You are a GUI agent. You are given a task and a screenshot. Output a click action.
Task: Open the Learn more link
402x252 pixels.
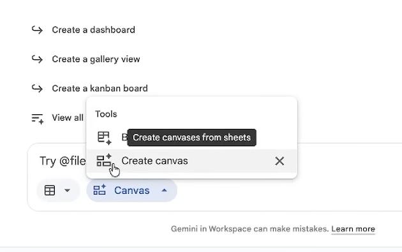click(353, 229)
